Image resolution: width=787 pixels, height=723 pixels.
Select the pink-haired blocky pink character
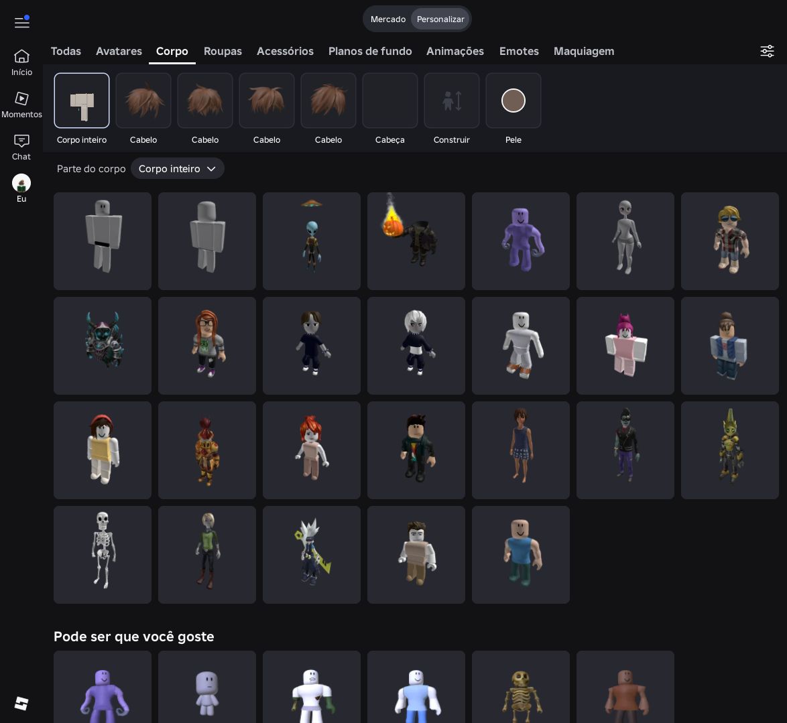[625, 346]
